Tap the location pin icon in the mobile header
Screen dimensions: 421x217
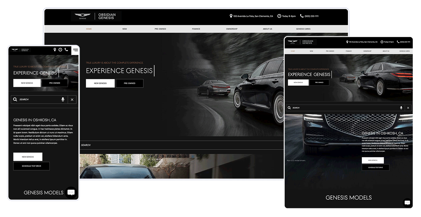(55, 50)
